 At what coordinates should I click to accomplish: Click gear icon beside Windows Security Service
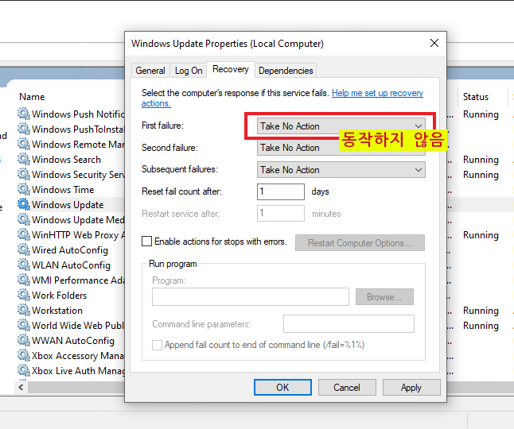(24, 174)
